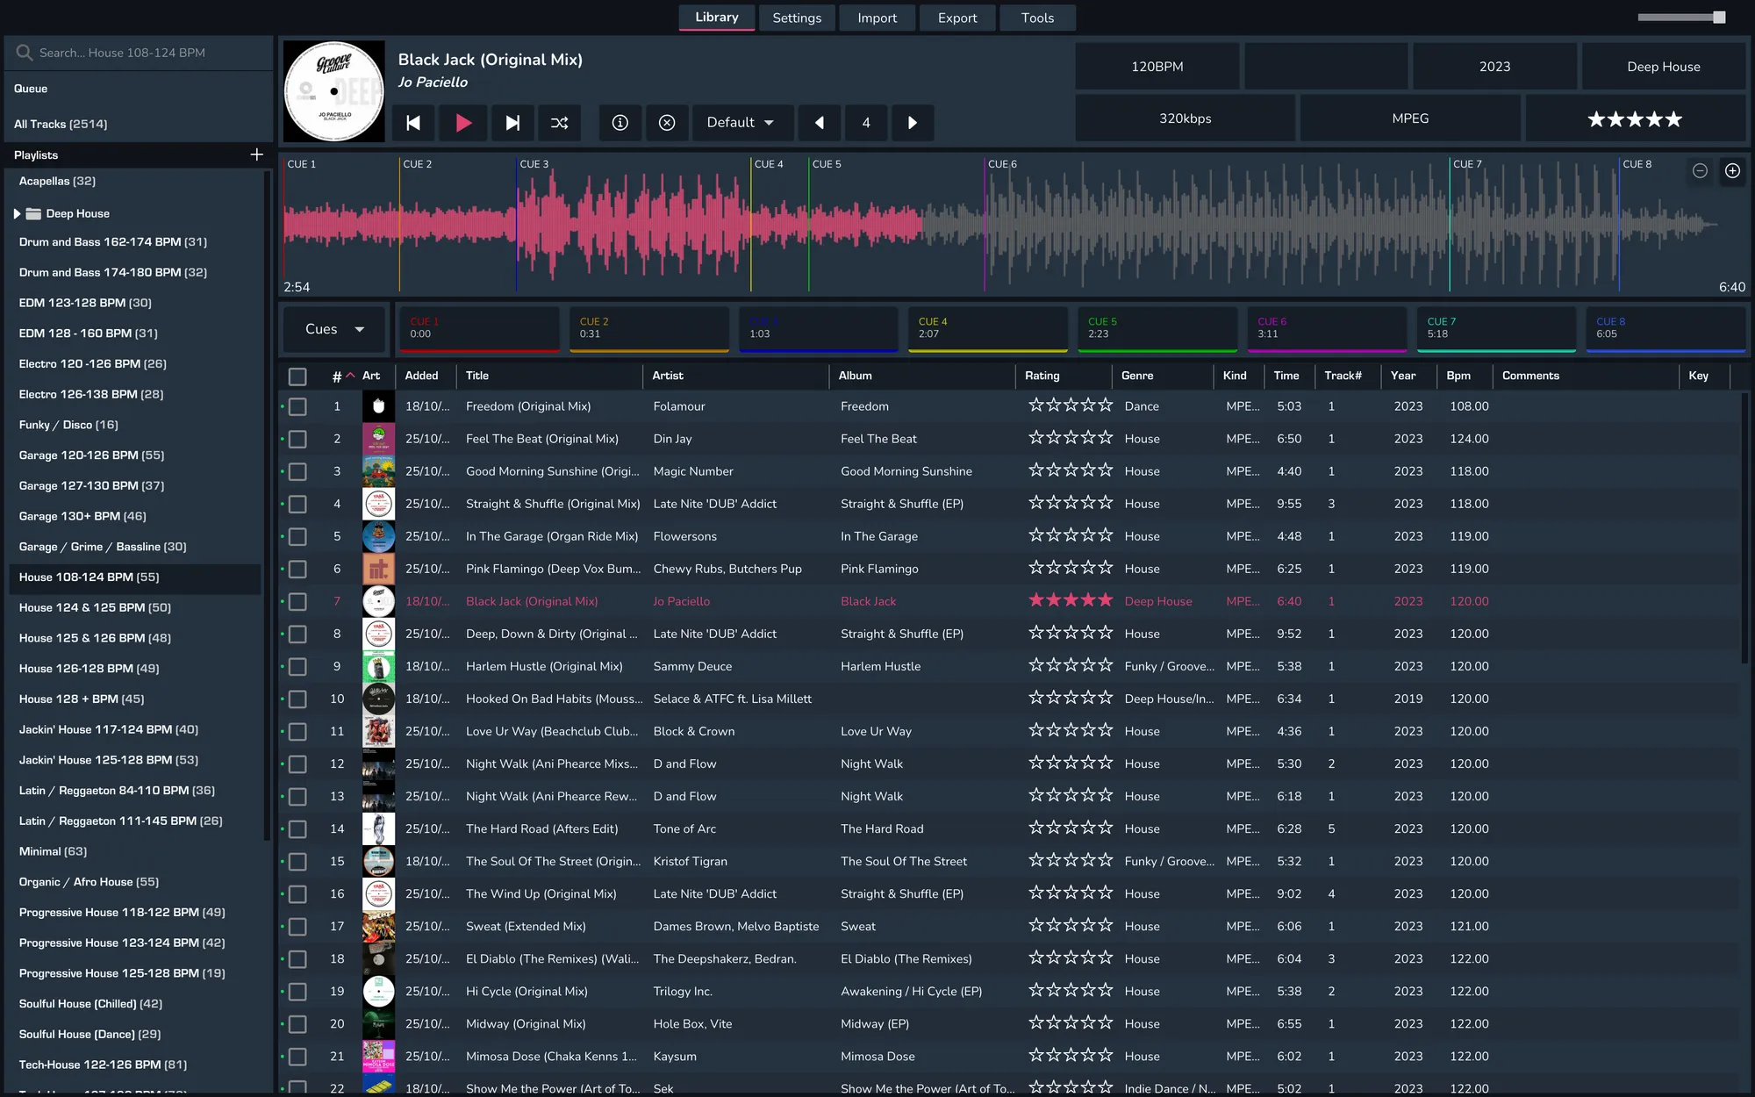The image size is (1755, 1097).
Task: Zoom in on the waveform
Action: tap(1732, 171)
